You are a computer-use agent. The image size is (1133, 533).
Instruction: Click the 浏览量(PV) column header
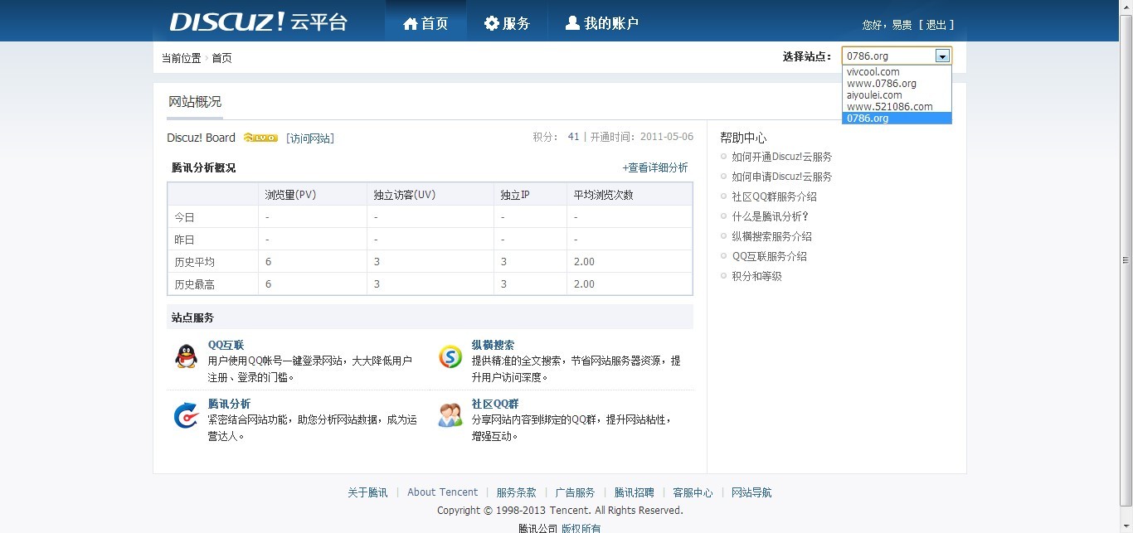pos(290,195)
